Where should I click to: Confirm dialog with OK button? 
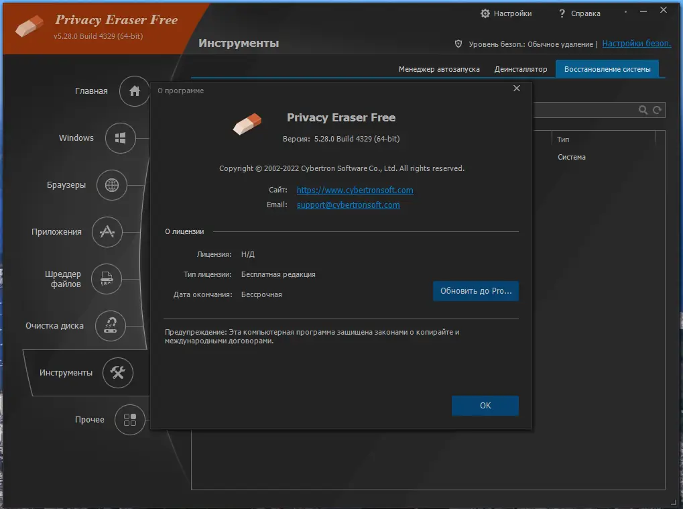click(x=485, y=406)
